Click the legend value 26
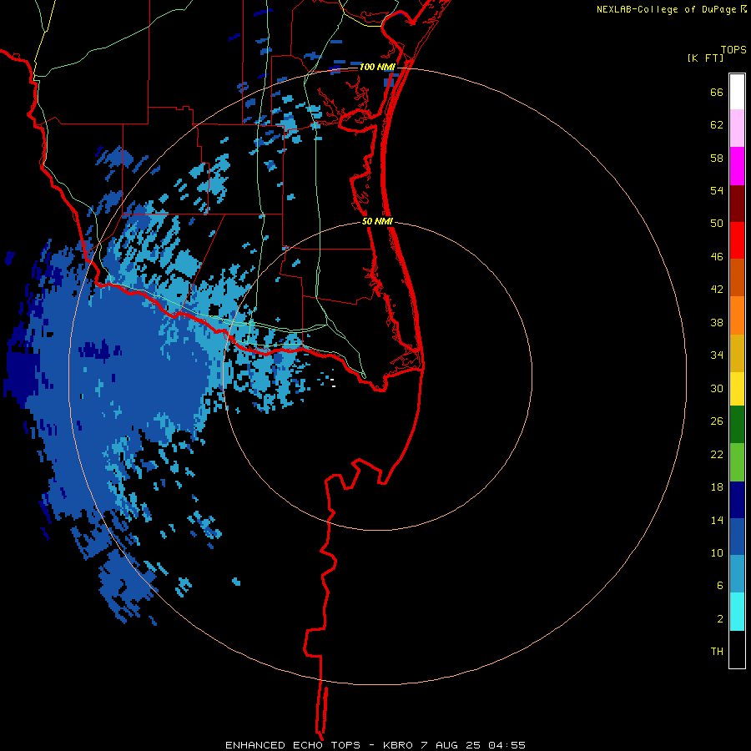The image size is (751, 751). pyautogui.click(x=717, y=421)
